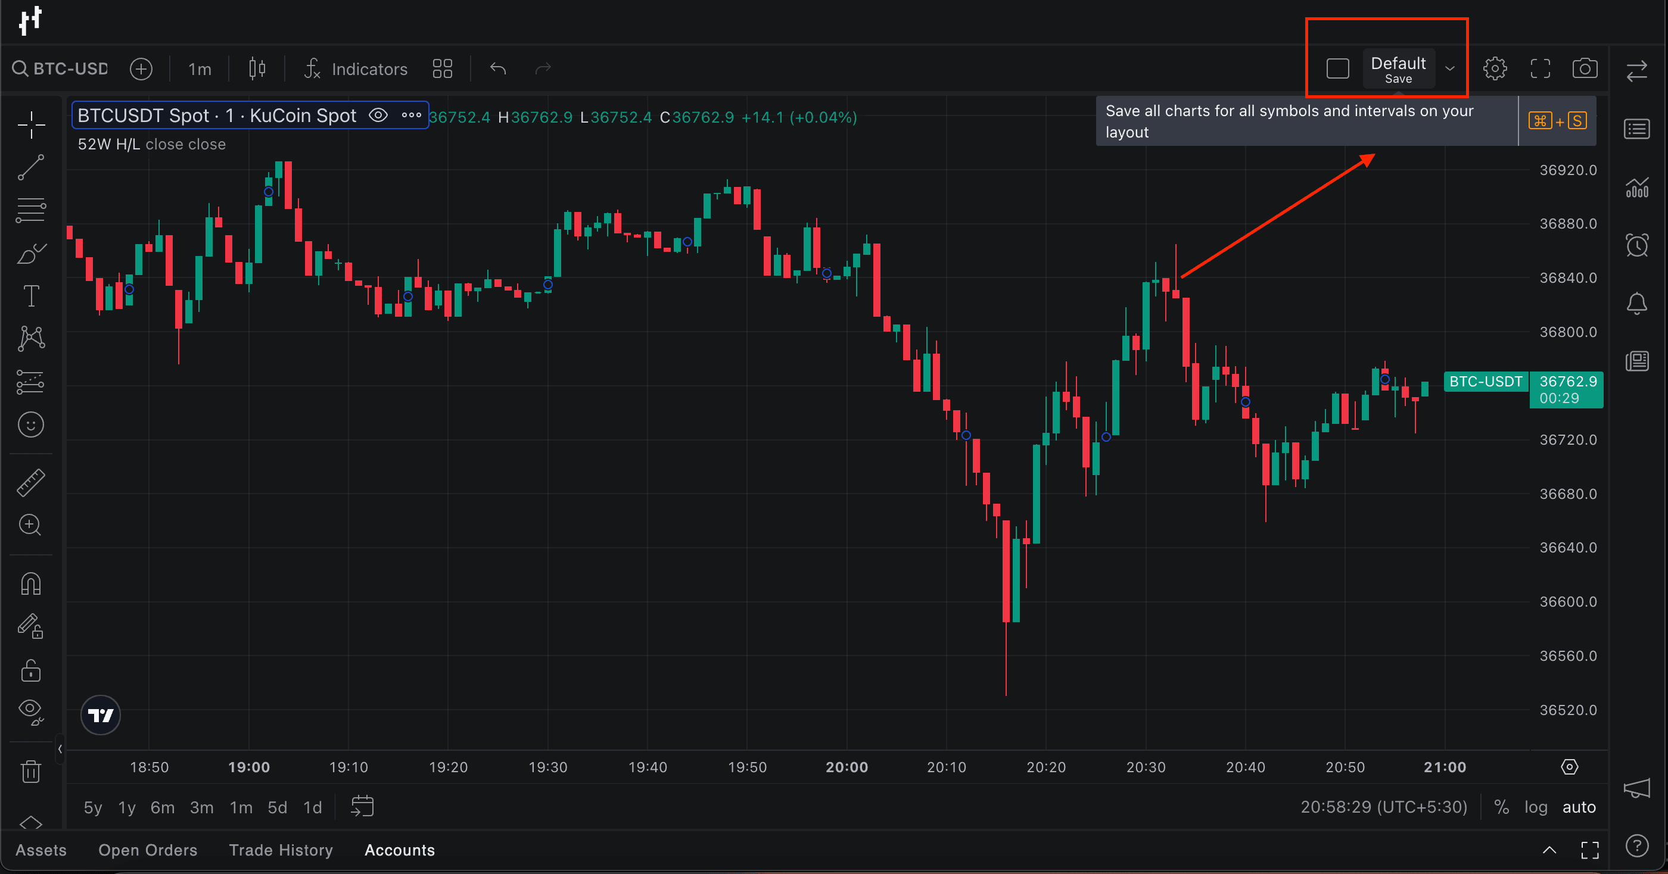Undo the last chart action
This screenshot has width=1668, height=874.
tap(498, 68)
